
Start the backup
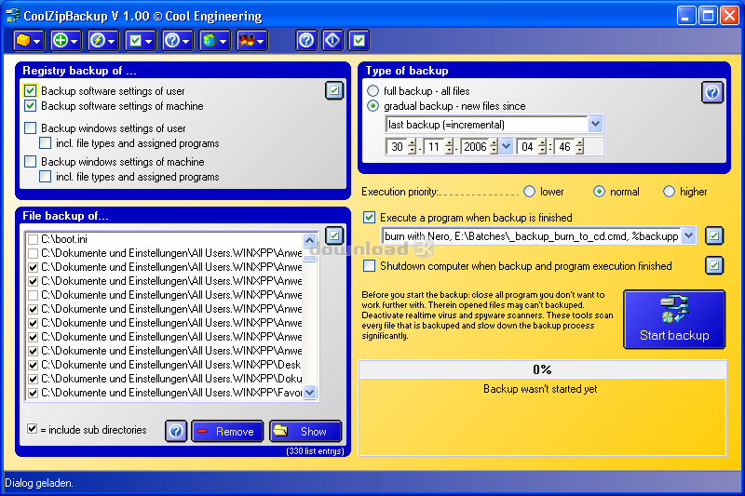[674, 319]
